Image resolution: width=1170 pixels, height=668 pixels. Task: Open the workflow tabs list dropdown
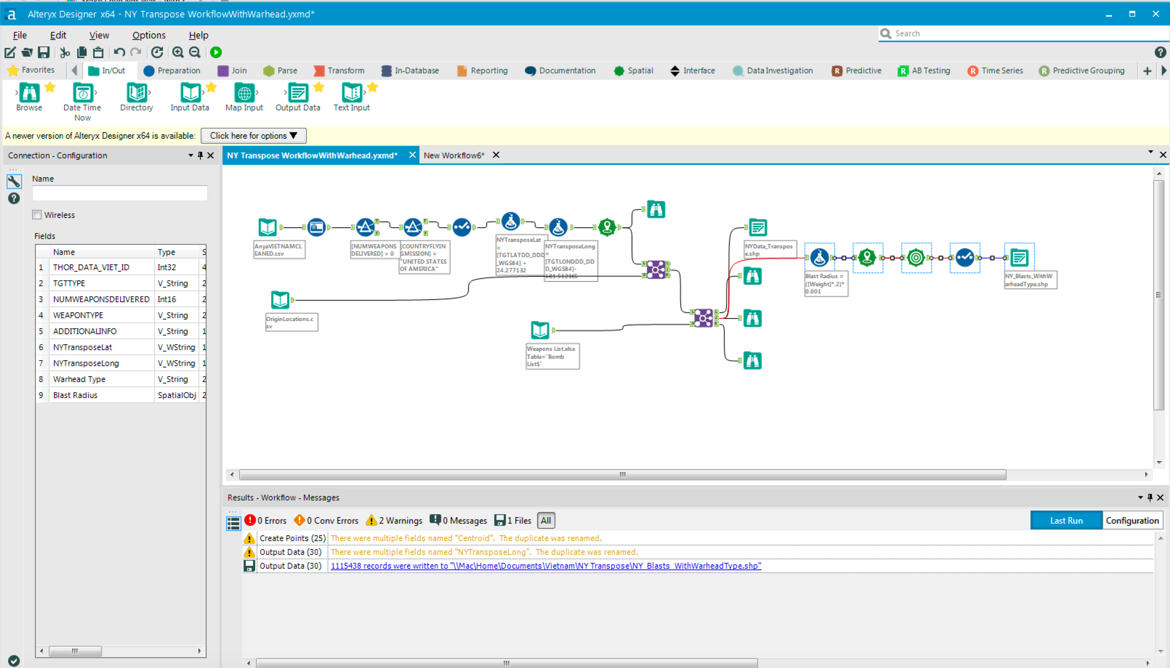tap(1150, 153)
